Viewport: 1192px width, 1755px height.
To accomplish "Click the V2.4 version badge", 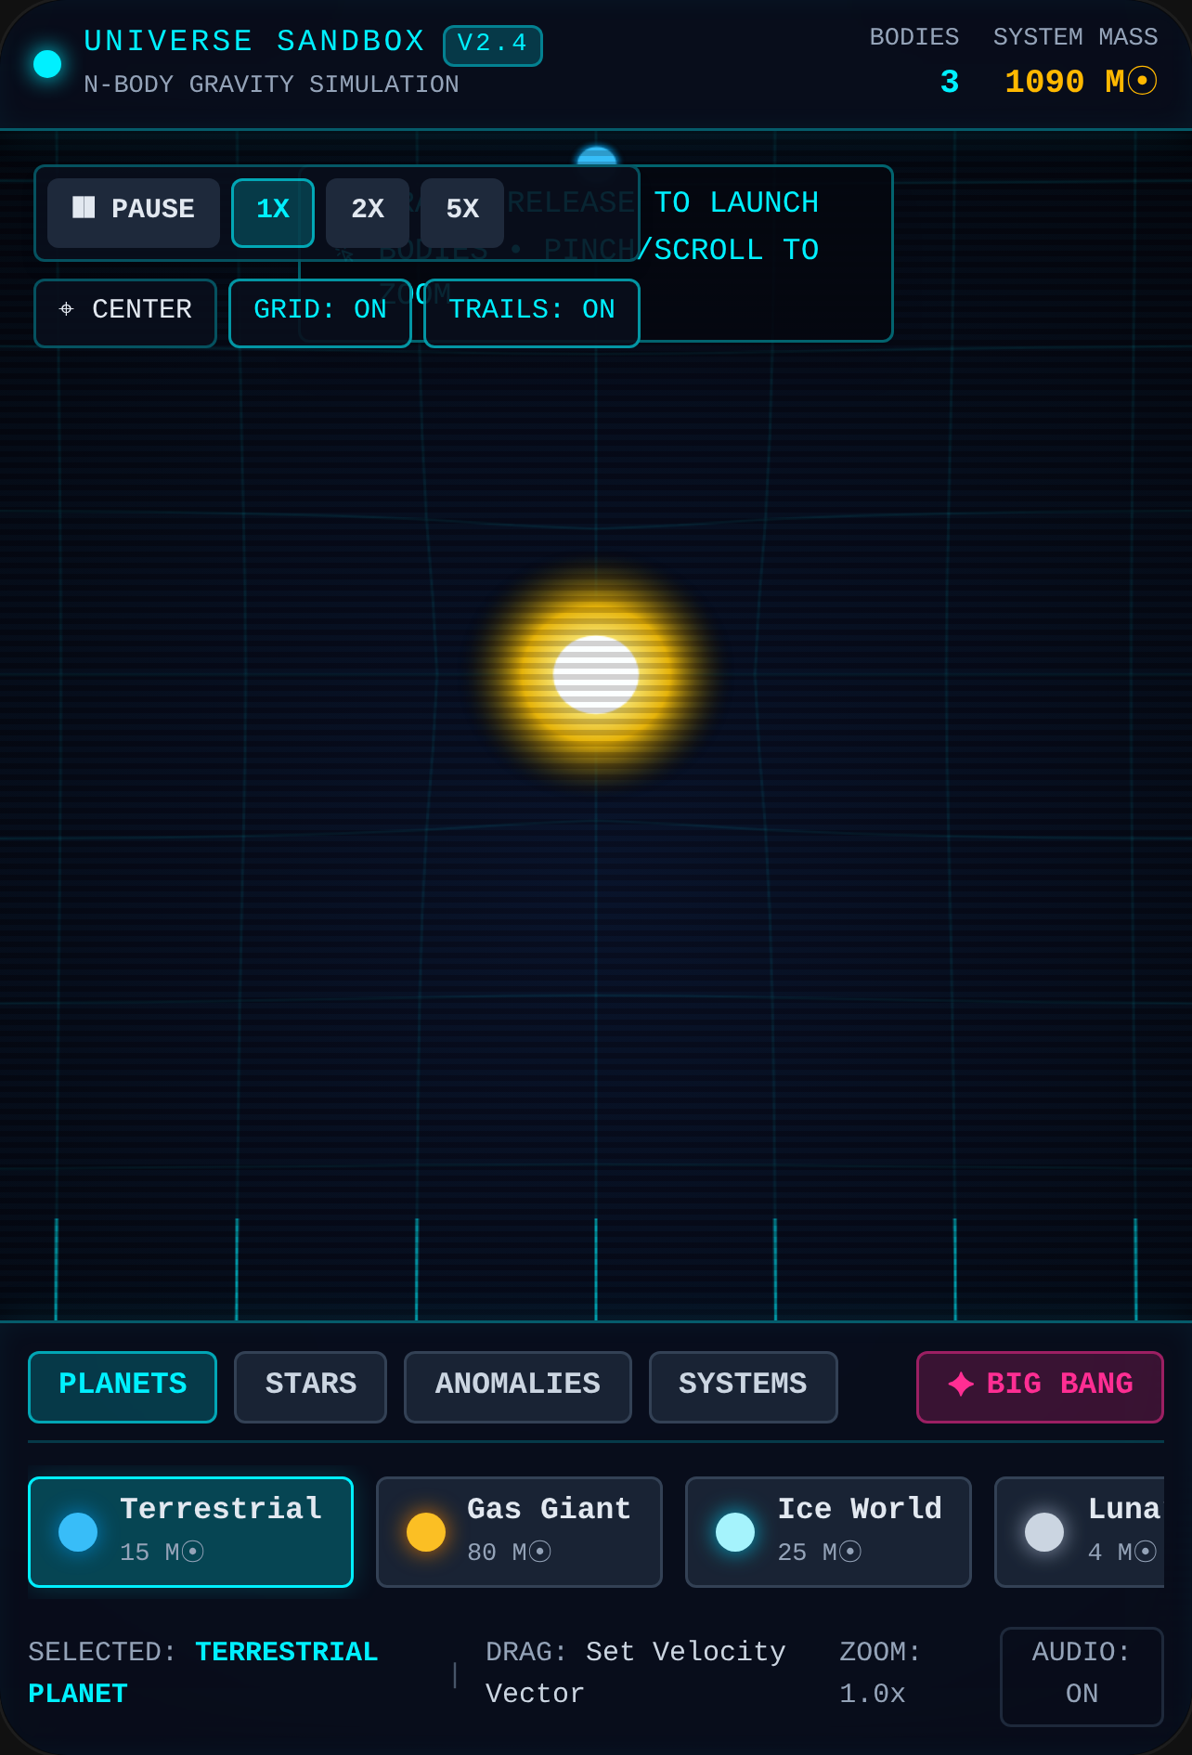I will tap(493, 45).
